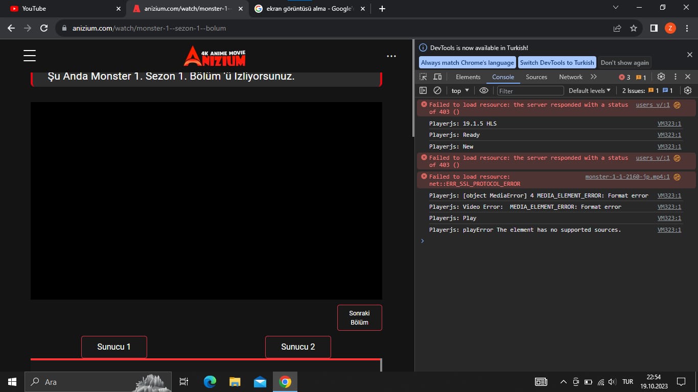Click 'Always match Chrome's language' button
The image size is (698, 392).
click(468, 62)
